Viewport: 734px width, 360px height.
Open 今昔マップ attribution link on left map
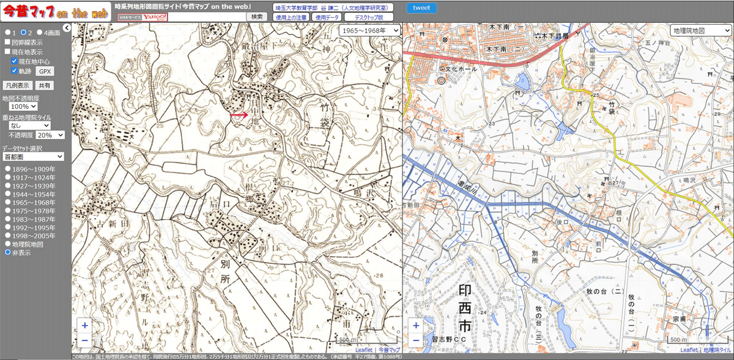tap(388, 350)
